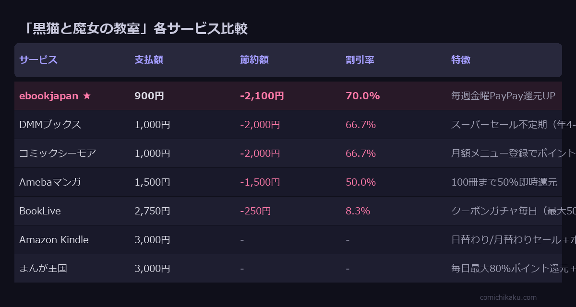Select the Amazon Kindle service name
The width and height of the screenshot is (576, 307).
[54, 240]
